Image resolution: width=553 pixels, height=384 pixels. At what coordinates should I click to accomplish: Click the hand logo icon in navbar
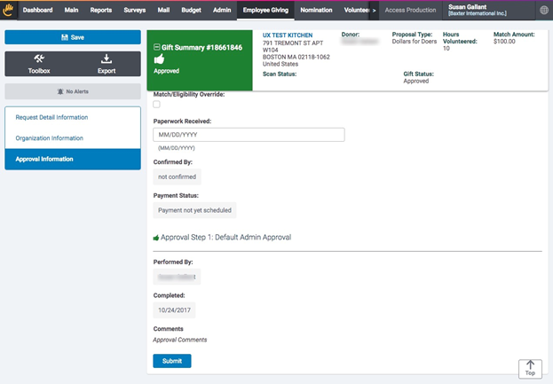point(8,10)
